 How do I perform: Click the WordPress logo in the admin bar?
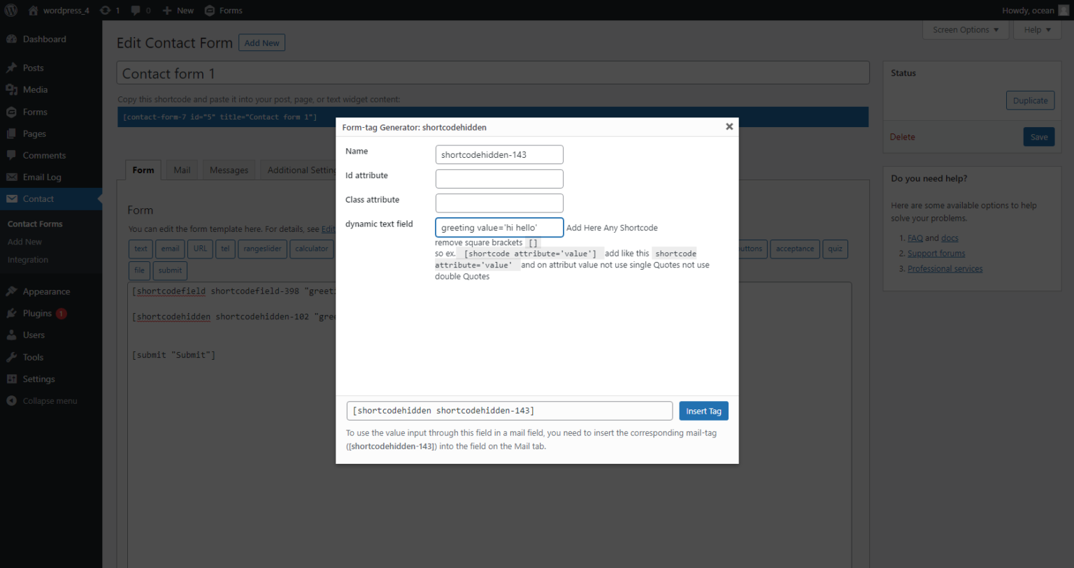[x=10, y=10]
